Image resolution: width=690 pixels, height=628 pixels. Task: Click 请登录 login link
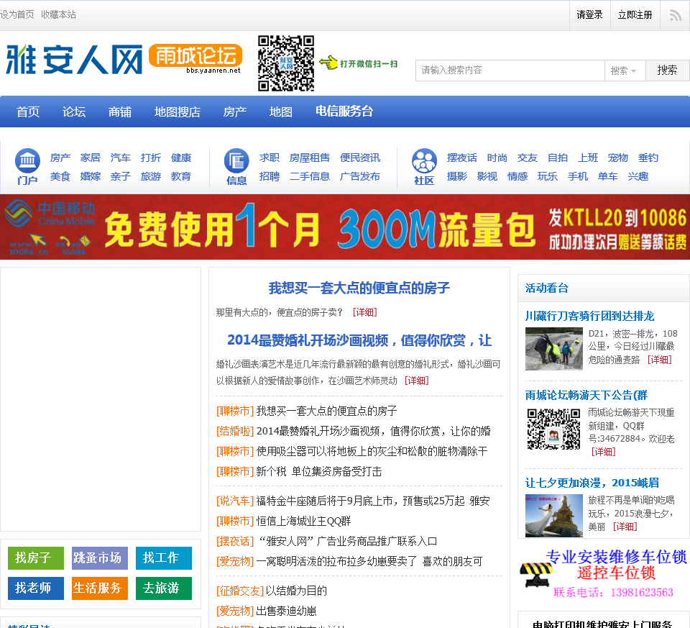[x=589, y=15]
